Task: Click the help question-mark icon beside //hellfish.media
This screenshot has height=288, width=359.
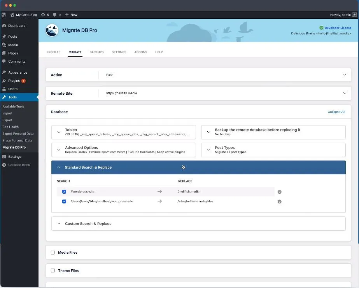Action: pyautogui.click(x=279, y=192)
